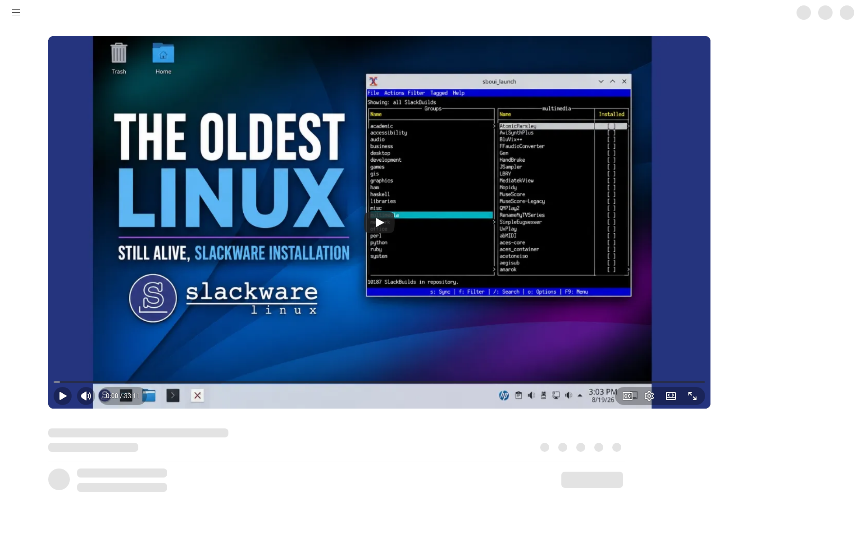Viewport: 865px width, 555px height.
Task: Click the 's: Sync' shortcut in sboui footer
Action: 440,292
